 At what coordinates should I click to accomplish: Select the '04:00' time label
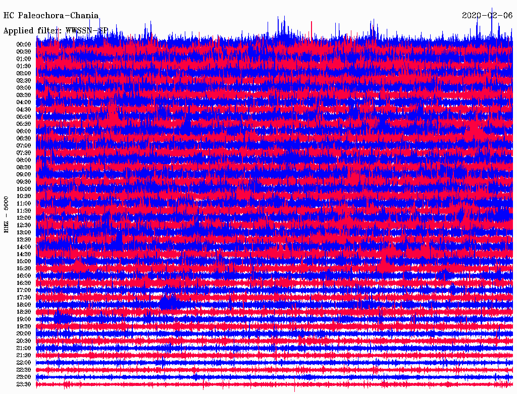click(24, 103)
